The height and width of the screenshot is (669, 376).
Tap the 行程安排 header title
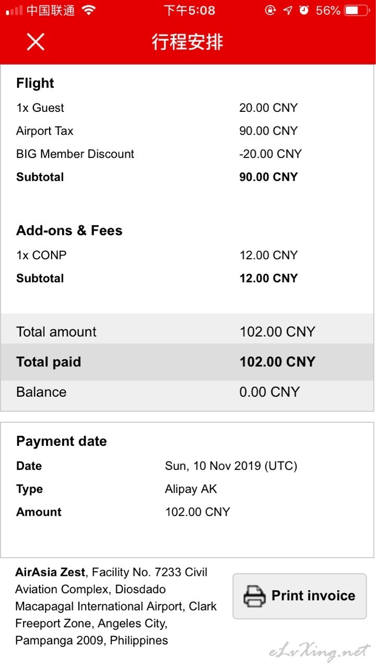[x=187, y=42]
